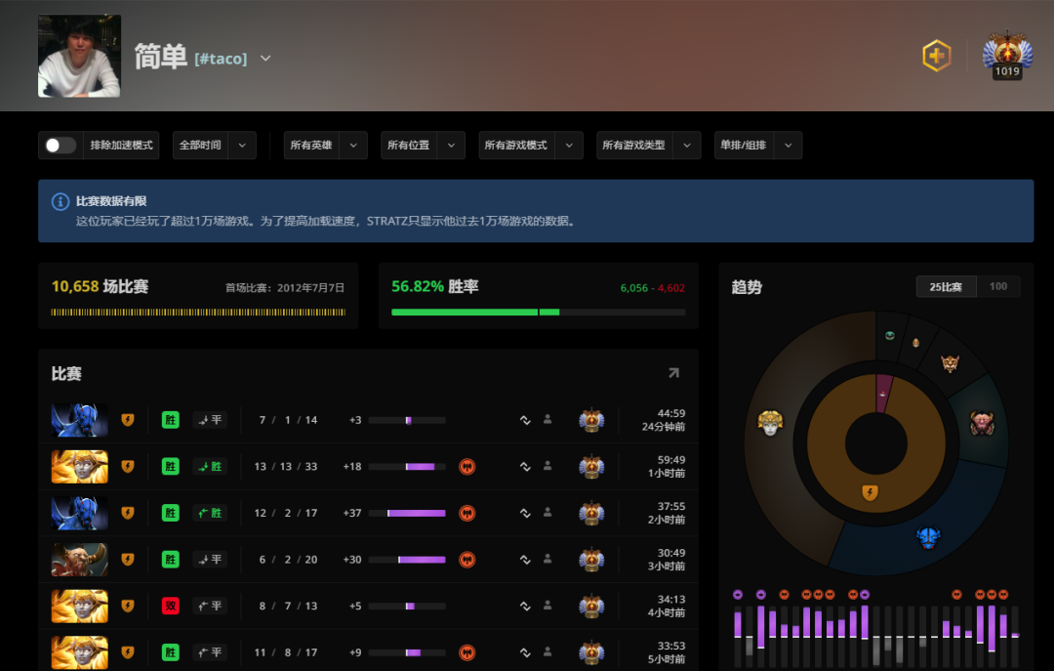
Task: Open the rank medal showing 1019
Action: (1007, 56)
